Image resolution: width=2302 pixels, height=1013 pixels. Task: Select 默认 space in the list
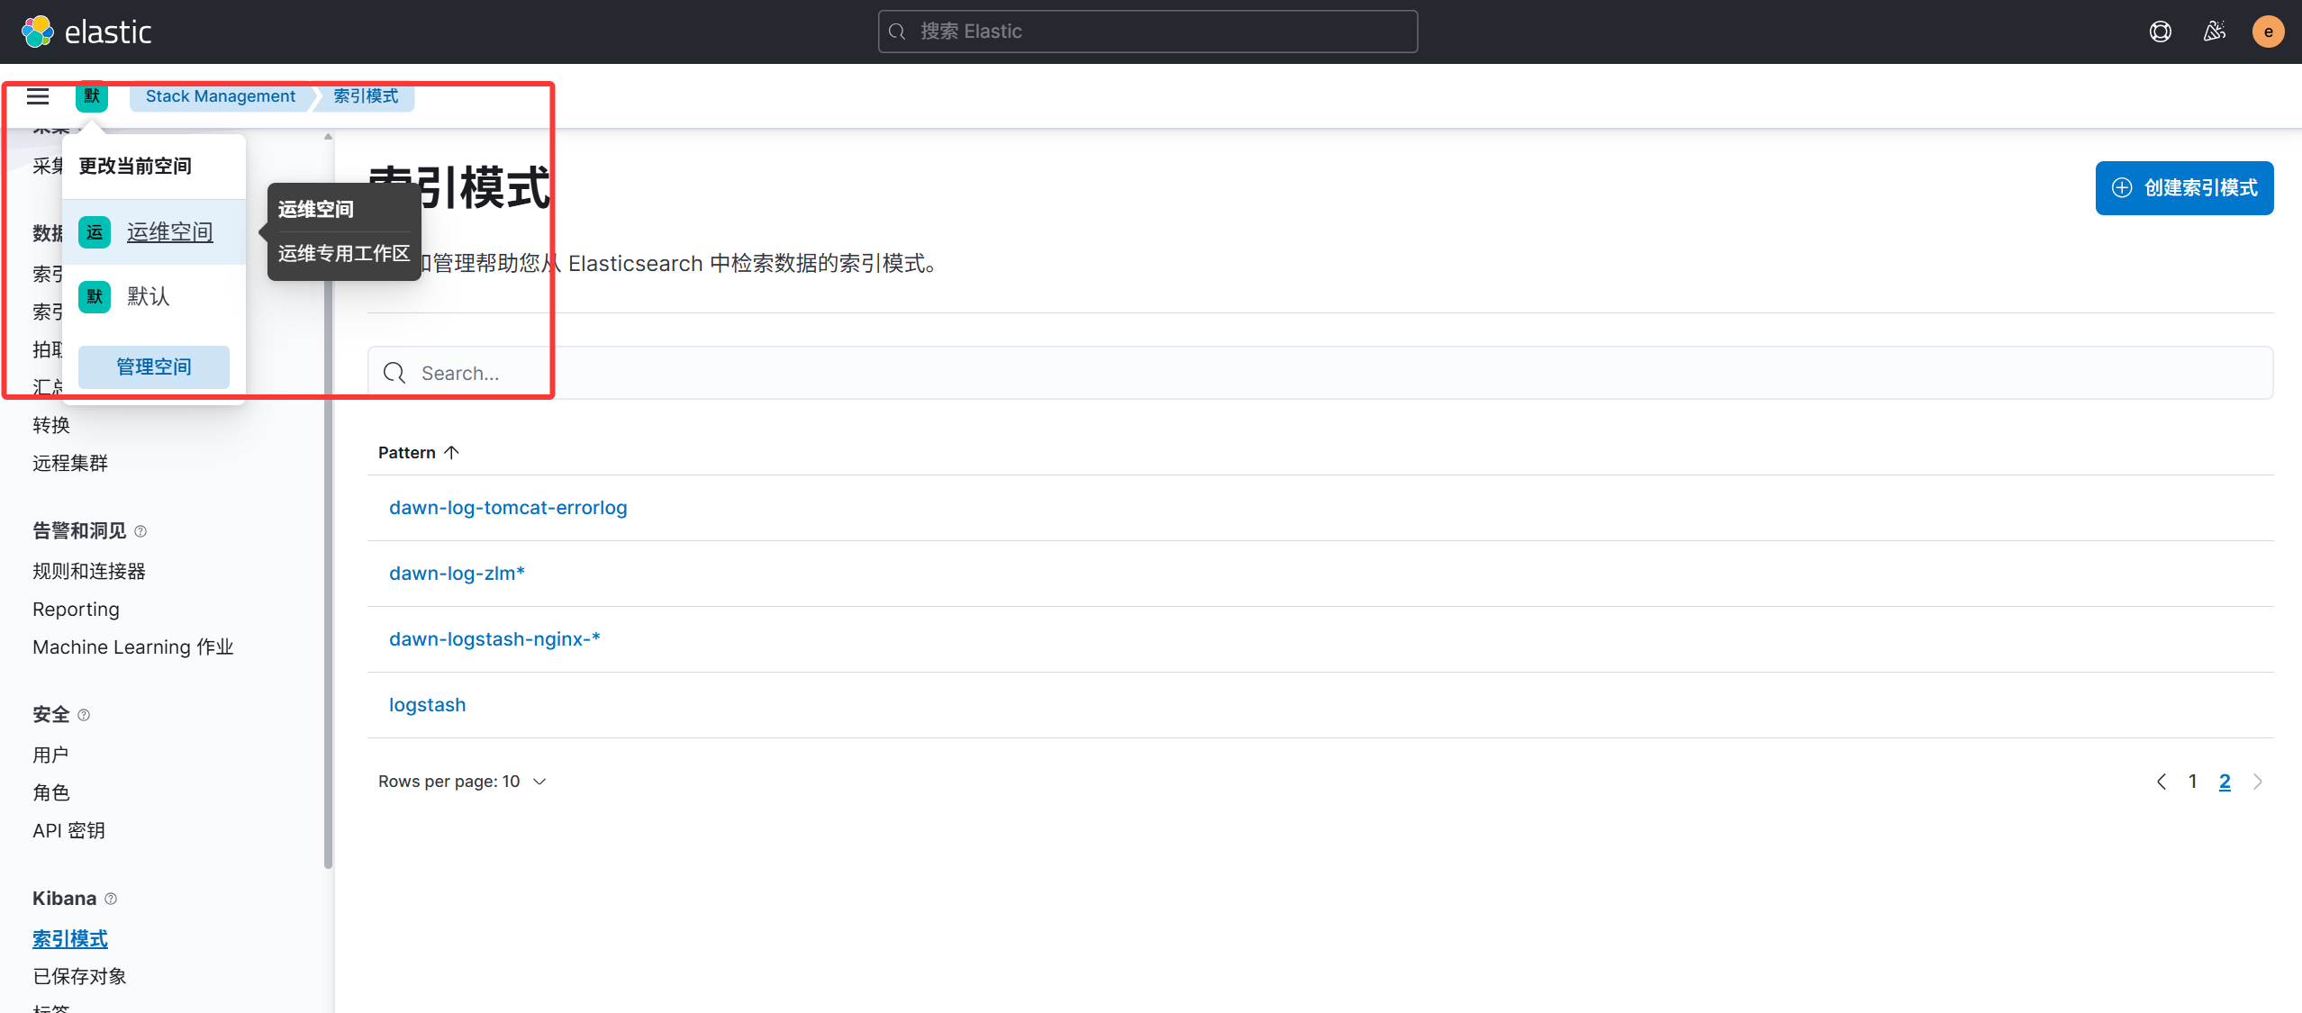coord(154,297)
